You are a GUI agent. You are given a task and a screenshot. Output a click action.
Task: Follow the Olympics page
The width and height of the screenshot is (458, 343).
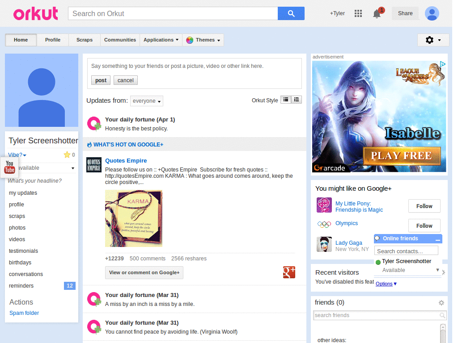(x=424, y=226)
